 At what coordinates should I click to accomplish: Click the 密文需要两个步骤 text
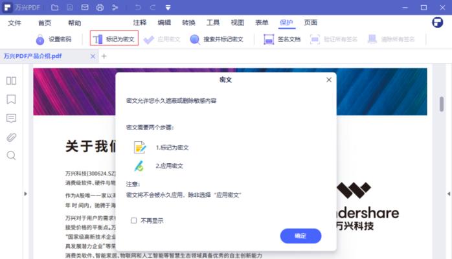(150, 128)
